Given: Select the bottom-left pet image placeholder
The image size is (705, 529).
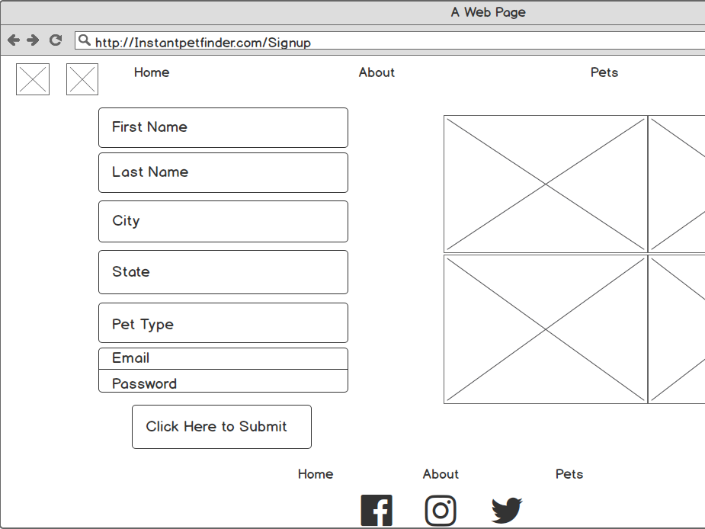Looking at the screenshot, I should (x=546, y=329).
